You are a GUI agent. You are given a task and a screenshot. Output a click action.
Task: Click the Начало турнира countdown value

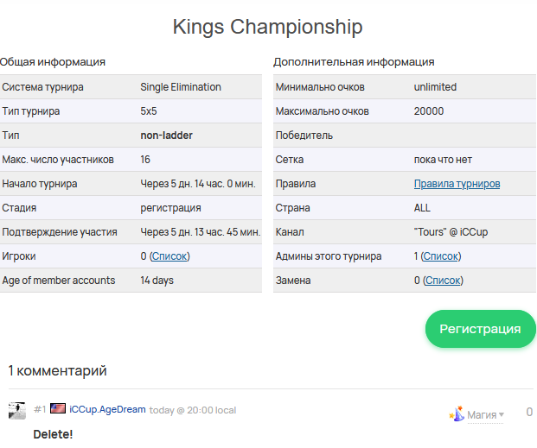point(198,184)
